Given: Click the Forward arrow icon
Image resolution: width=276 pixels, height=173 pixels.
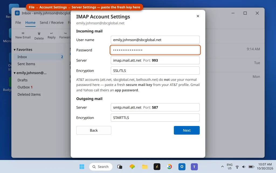Looking at the screenshot, I should click(65, 33).
